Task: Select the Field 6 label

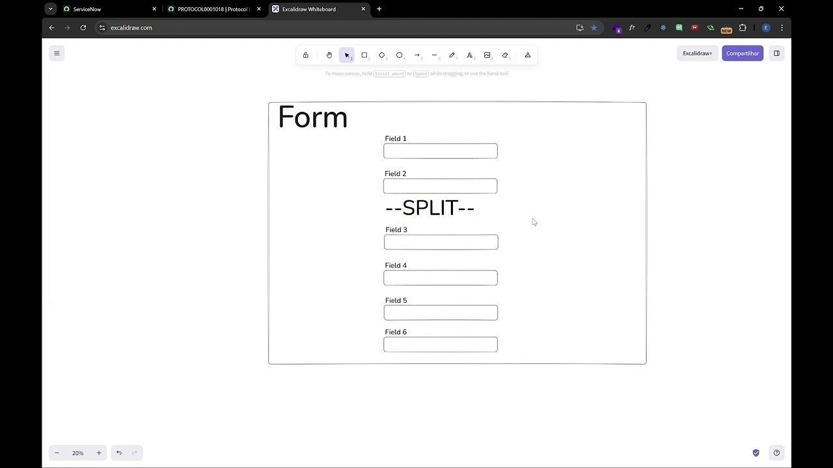Action: point(396,332)
